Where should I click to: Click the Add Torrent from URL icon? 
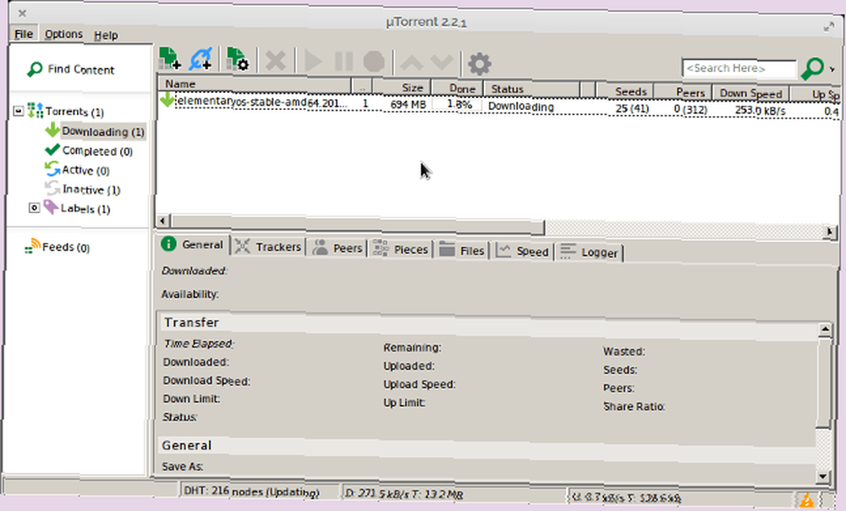pos(201,59)
